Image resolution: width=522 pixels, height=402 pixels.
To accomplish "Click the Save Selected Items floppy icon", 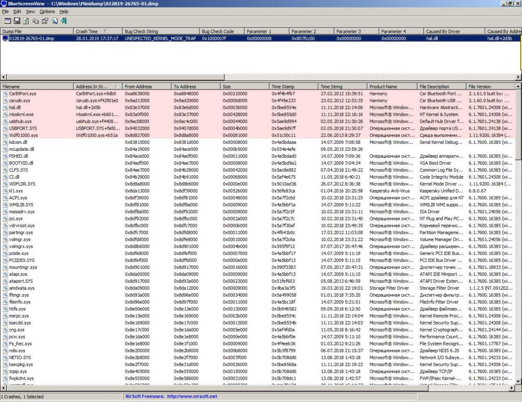I will pyautogui.click(x=17, y=21).
